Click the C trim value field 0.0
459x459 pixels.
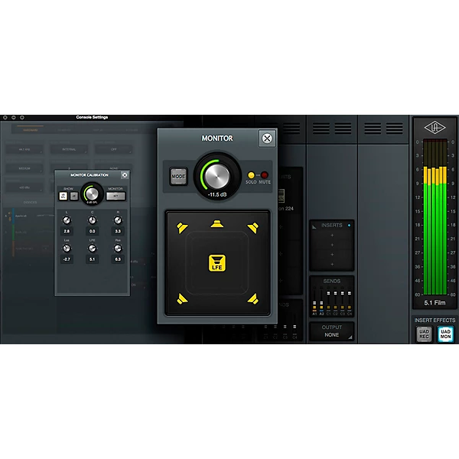click(92, 231)
